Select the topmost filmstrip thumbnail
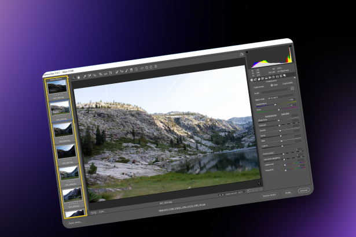Image resolution: width=356 pixels, height=237 pixels. [x=57, y=87]
